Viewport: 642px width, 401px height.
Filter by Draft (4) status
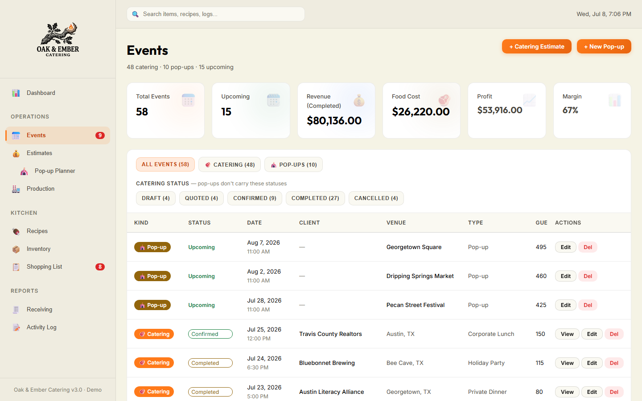(156, 198)
